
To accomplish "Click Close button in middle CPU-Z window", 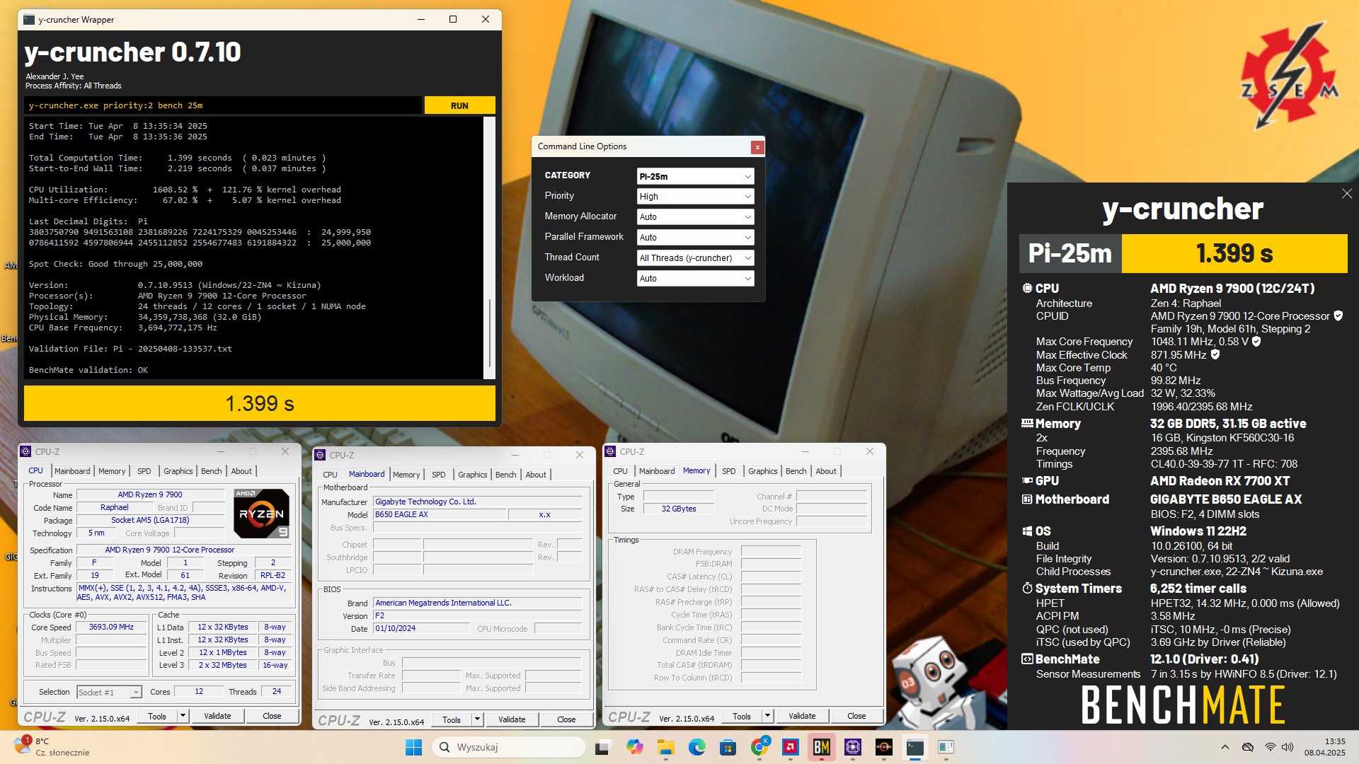I will (x=566, y=719).
